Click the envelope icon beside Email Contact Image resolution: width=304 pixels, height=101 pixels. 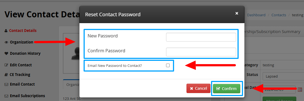6,84
